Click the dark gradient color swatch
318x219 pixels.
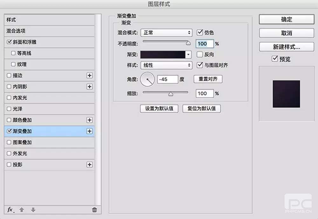click(x=163, y=55)
